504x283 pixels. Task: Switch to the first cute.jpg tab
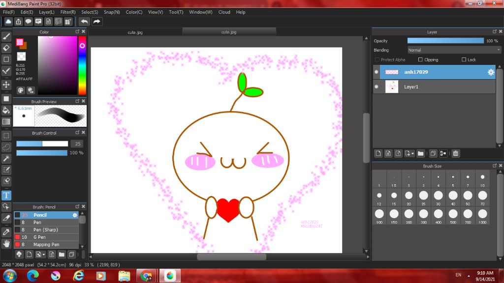pos(135,32)
